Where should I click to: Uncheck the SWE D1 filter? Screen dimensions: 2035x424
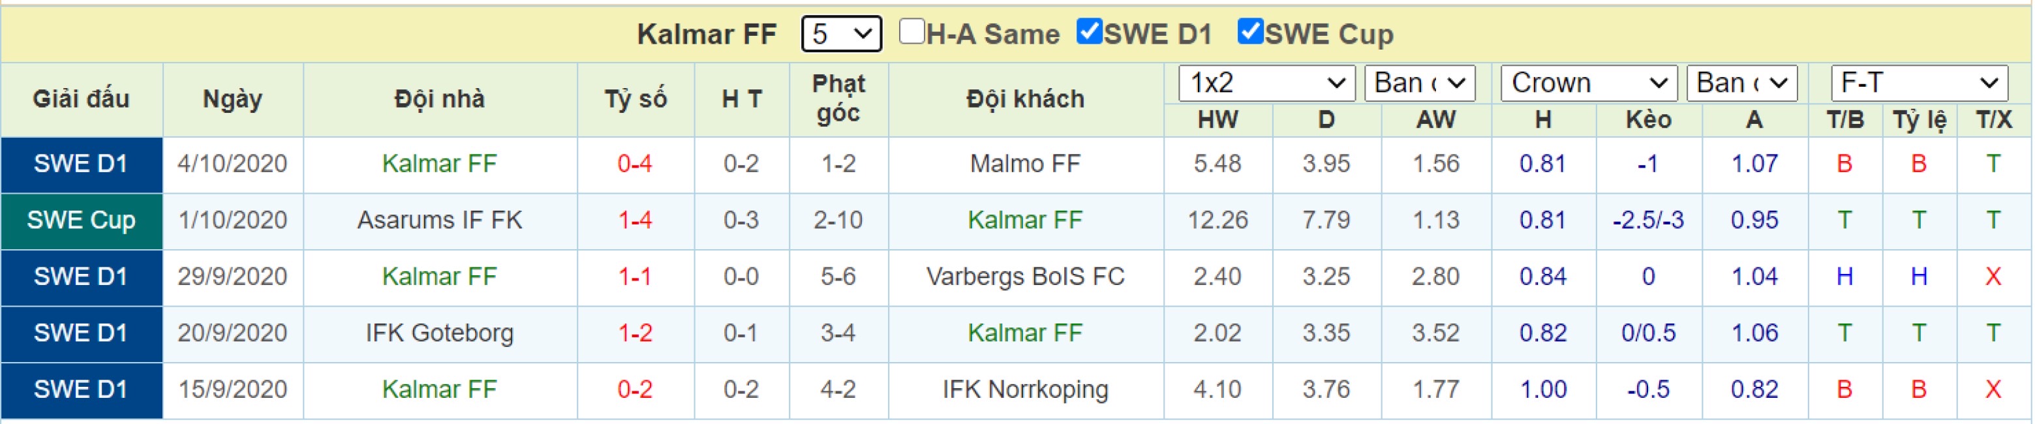pos(1090,33)
